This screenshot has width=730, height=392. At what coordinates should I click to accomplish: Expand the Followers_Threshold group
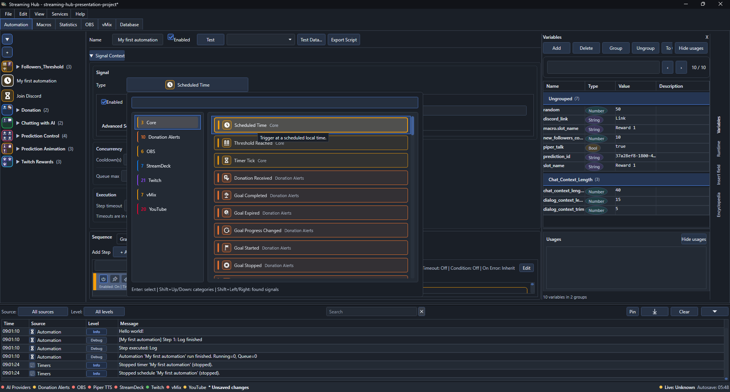point(18,67)
